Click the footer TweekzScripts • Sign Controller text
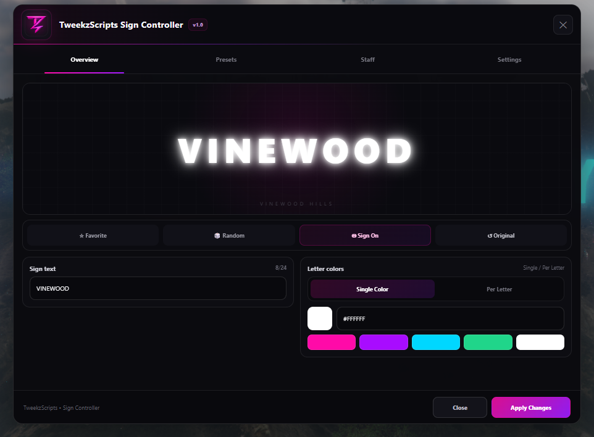 coord(61,408)
